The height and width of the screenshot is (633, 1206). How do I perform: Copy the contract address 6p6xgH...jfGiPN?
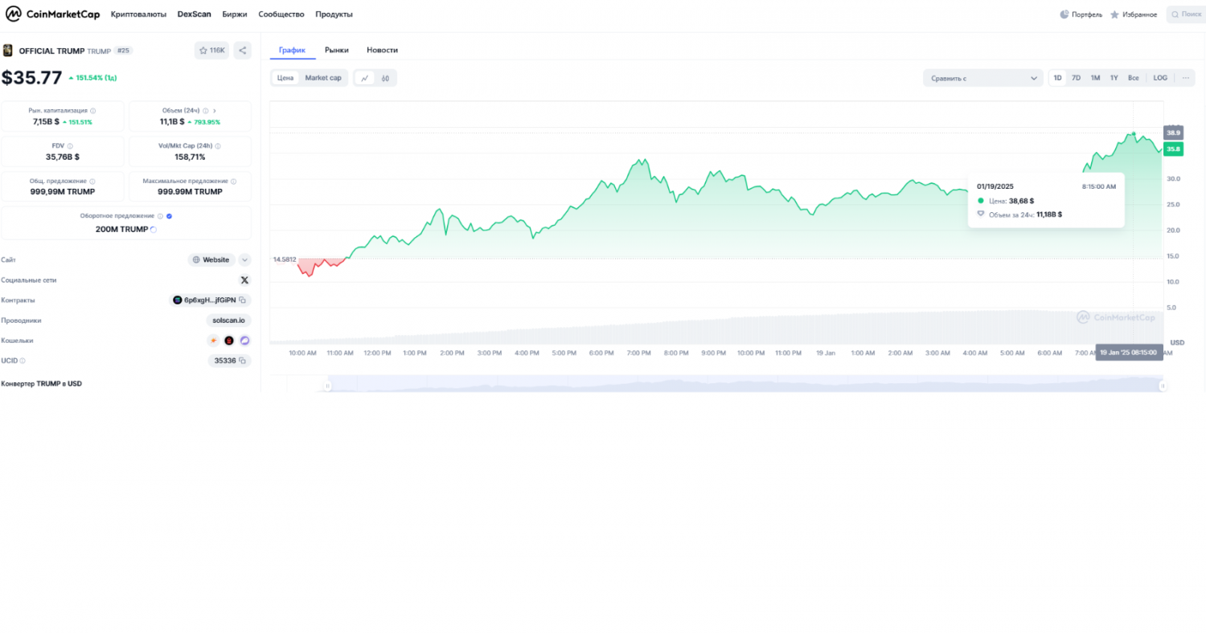pyautogui.click(x=242, y=300)
